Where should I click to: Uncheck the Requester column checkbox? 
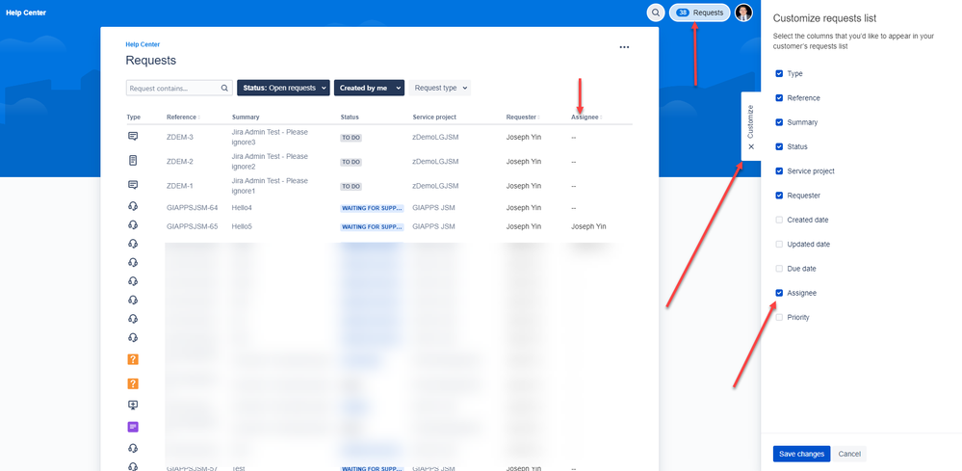(779, 195)
